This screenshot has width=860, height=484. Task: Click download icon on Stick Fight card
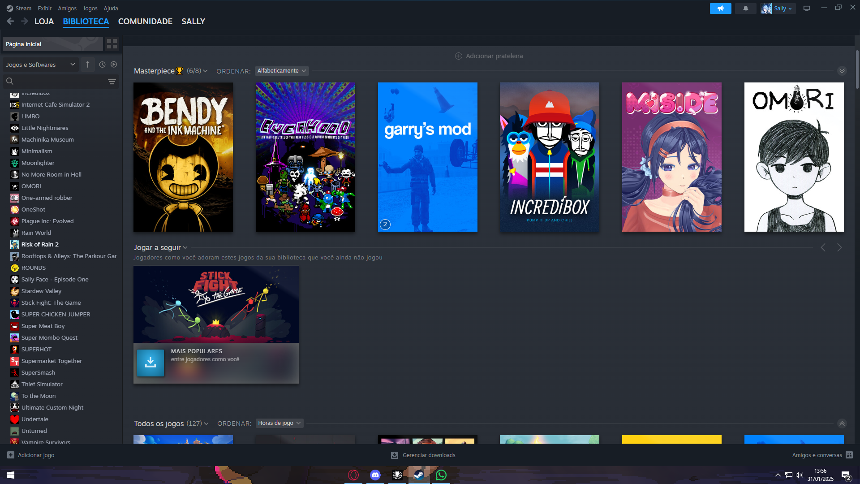[x=150, y=363]
